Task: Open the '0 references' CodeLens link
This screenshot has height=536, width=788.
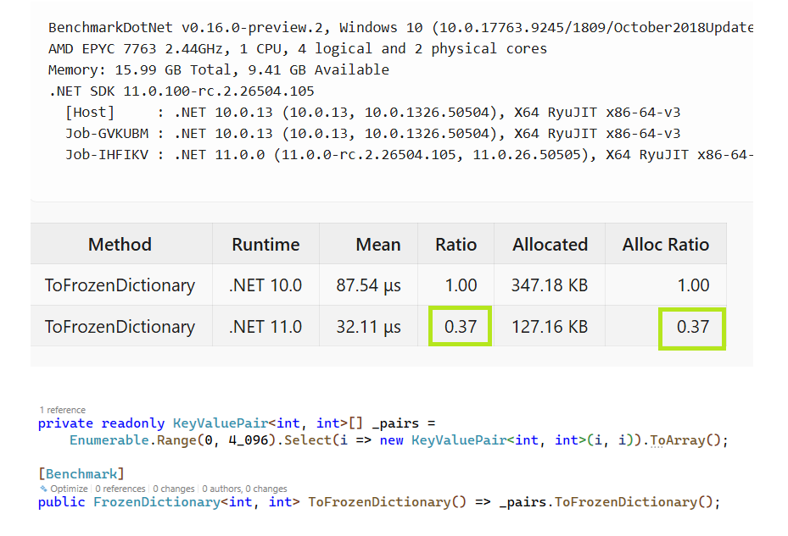Action: (x=120, y=489)
